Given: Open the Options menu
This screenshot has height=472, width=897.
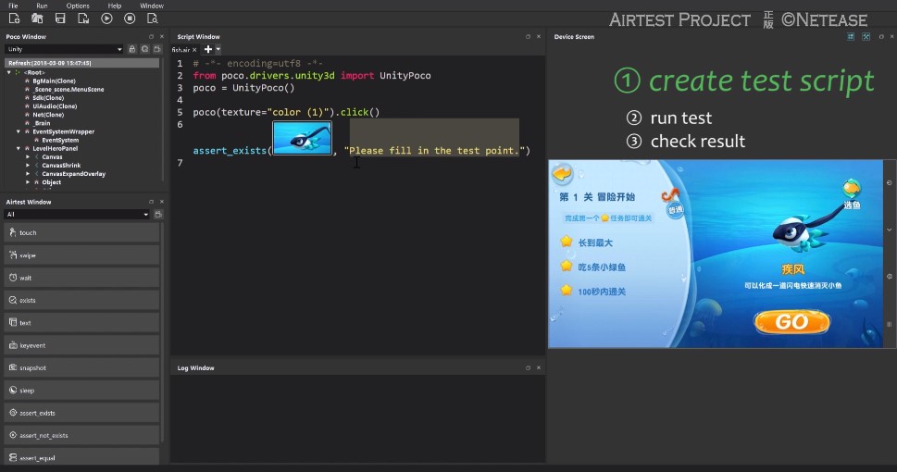Looking at the screenshot, I should pyautogui.click(x=78, y=6).
